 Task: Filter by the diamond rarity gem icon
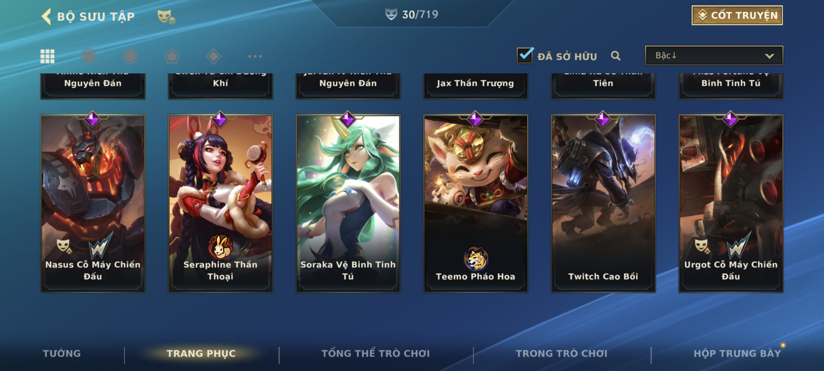pyautogui.click(x=213, y=56)
